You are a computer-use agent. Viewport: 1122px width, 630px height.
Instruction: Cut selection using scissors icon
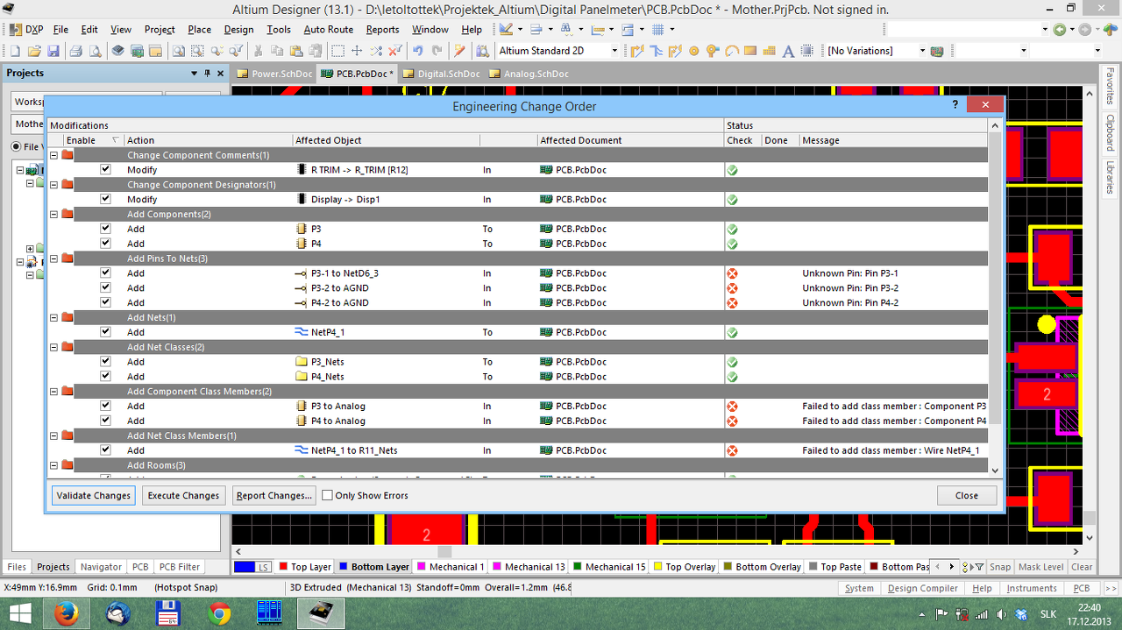(x=259, y=51)
